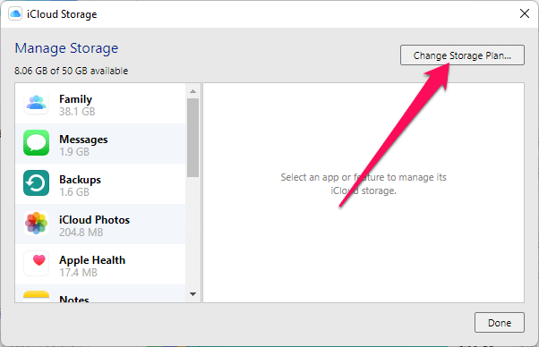Click the scroll up arrow of the app list

192,91
